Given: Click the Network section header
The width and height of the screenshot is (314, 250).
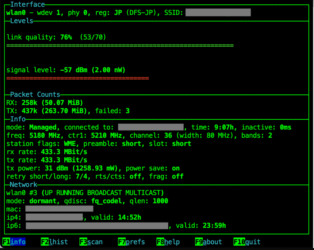Looking at the screenshot, I should (23, 185).
